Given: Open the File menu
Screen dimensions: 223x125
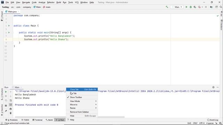Looking at the screenshot, I should click(x=7, y=2).
